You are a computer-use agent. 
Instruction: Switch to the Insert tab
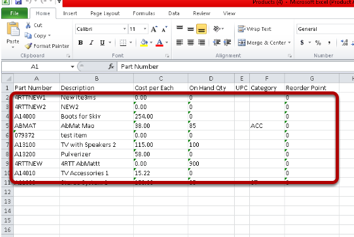[70, 13]
